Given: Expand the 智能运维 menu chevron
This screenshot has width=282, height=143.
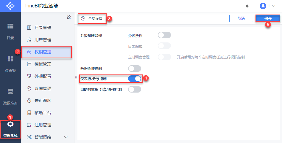Looking at the screenshot, I should (66, 137).
